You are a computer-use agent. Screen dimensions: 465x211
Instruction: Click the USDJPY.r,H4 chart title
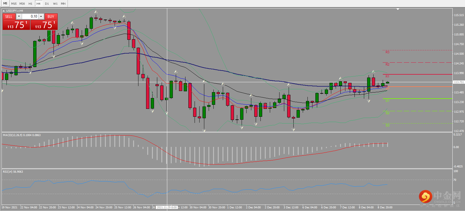pos(14,11)
